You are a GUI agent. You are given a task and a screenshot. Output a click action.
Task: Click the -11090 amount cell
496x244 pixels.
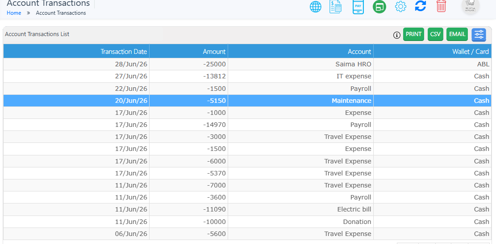[188, 209]
